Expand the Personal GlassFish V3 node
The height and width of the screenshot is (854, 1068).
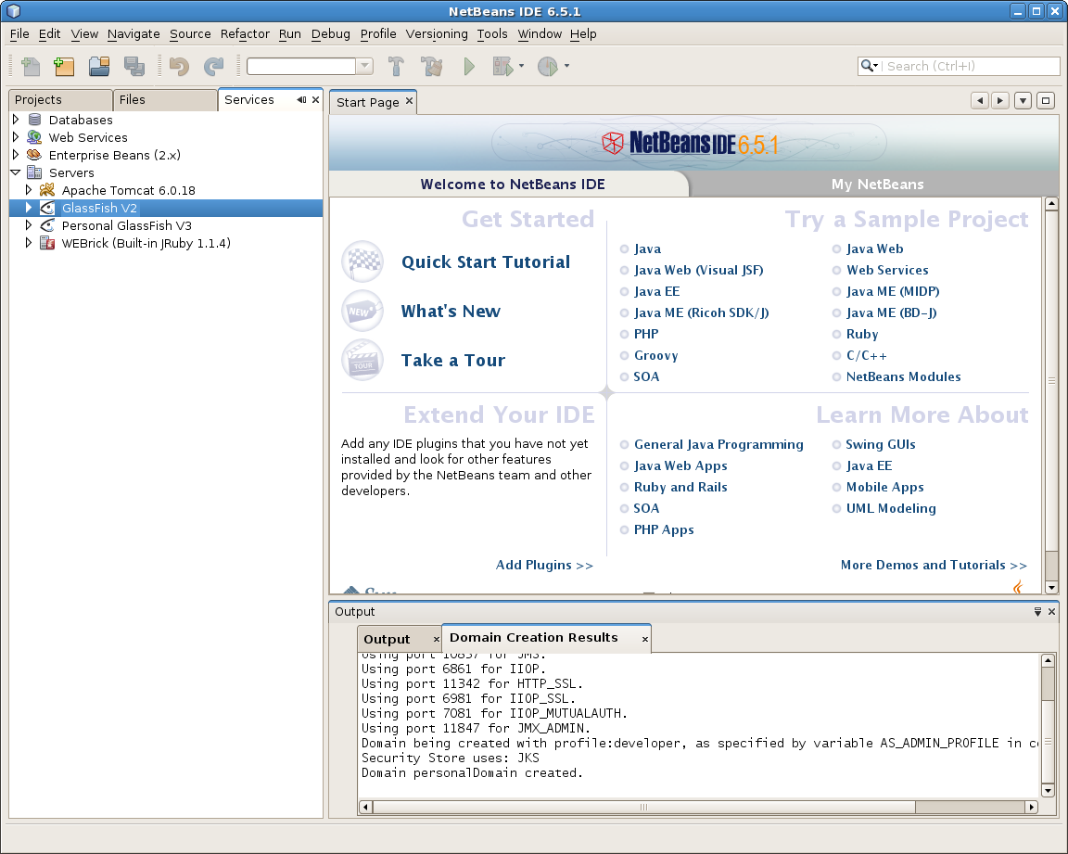tap(29, 225)
